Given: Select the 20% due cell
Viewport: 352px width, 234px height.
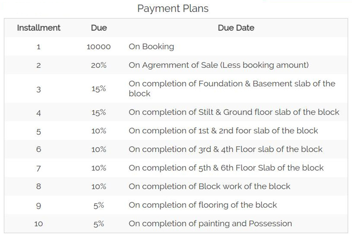Looking at the screenshot, I should 99,65.
